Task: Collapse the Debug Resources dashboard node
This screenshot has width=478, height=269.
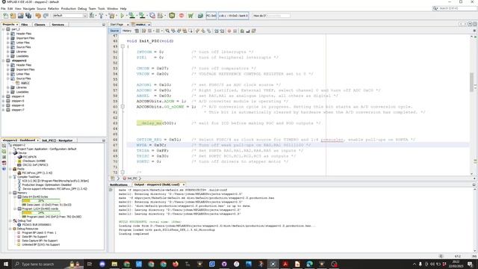Action: coord(10,229)
